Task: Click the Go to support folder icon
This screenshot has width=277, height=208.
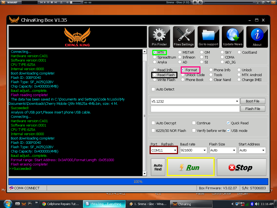Action: click(208, 37)
